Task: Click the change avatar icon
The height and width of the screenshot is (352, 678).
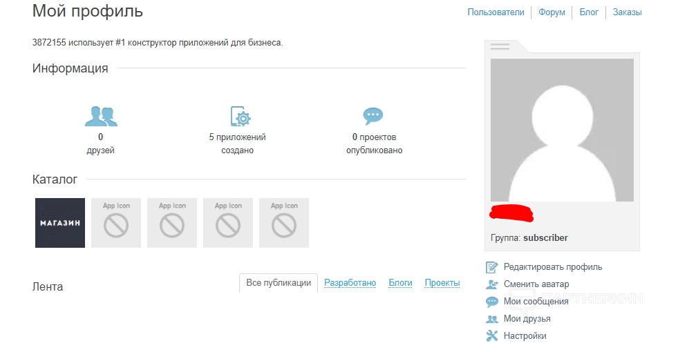Action: [491, 284]
